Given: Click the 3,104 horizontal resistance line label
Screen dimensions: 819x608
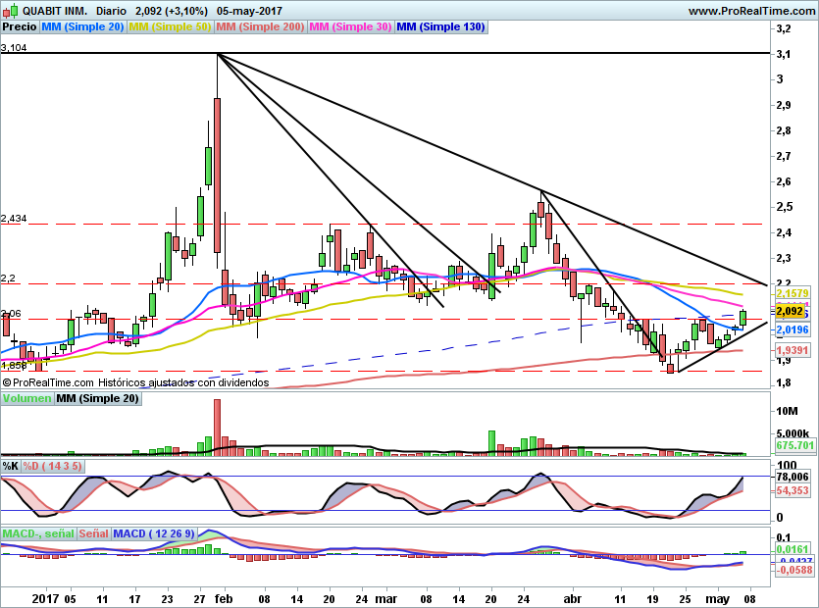Looking at the screenshot, I should point(14,47).
